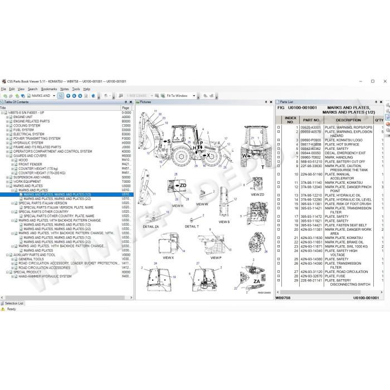Click the Page column header
The image size is (390, 390).
[x=127, y=108]
